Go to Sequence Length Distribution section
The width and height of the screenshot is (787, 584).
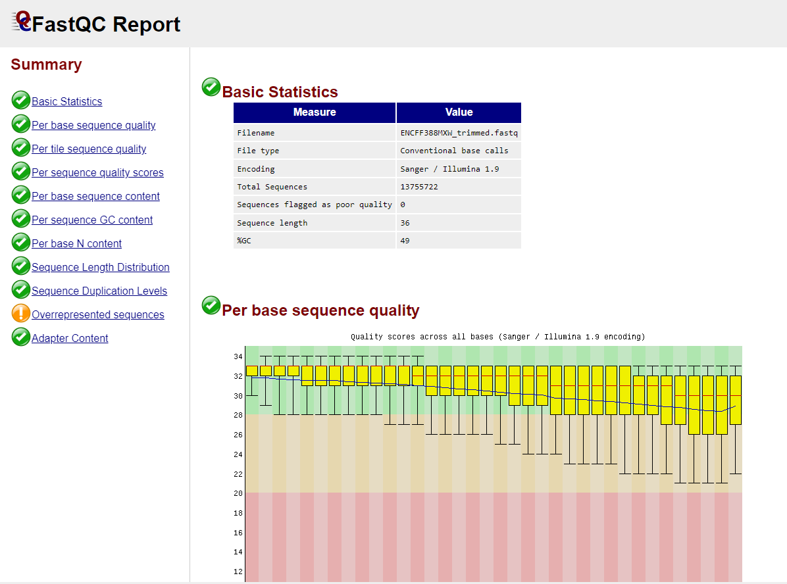pos(101,267)
